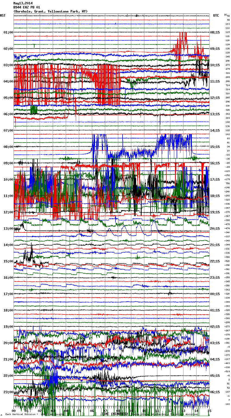The height and width of the screenshot is (418, 231).
Task: Click the 06:15 UTC time label
Action: 215,392
